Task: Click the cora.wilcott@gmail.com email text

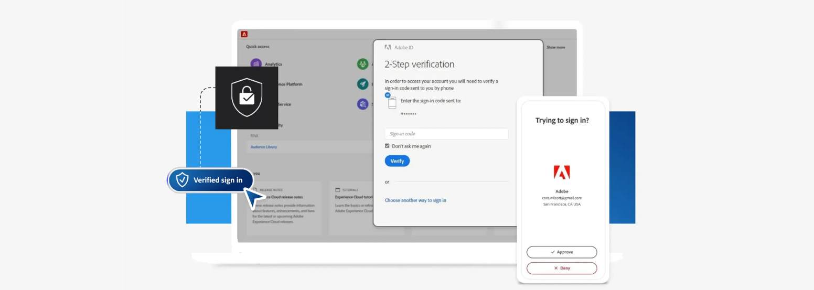Action: tap(562, 198)
